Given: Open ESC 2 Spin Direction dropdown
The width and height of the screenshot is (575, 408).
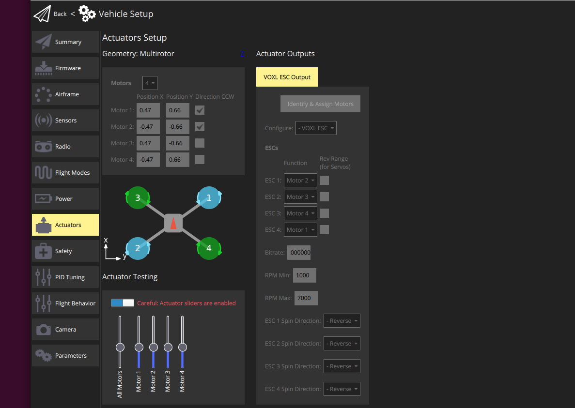Looking at the screenshot, I should pyautogui.click(x=342, y=344).
